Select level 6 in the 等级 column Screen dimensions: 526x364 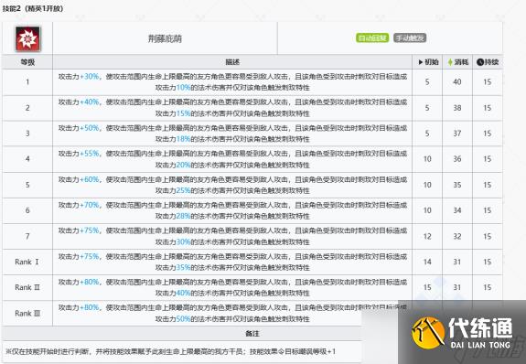pos(27,210)
